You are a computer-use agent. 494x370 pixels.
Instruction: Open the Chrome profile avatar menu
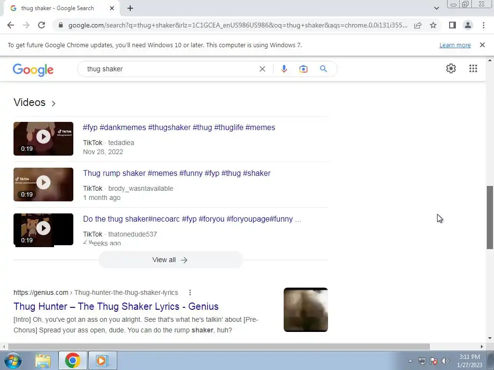pyautogui.click(x=468, y=25)
